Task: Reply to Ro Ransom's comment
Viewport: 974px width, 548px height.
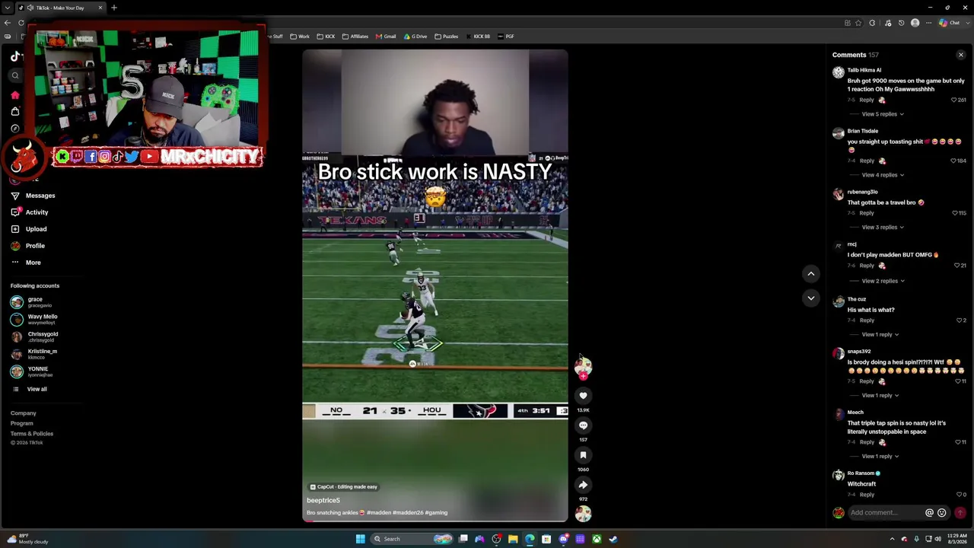Action: click(x=867, y=495)
